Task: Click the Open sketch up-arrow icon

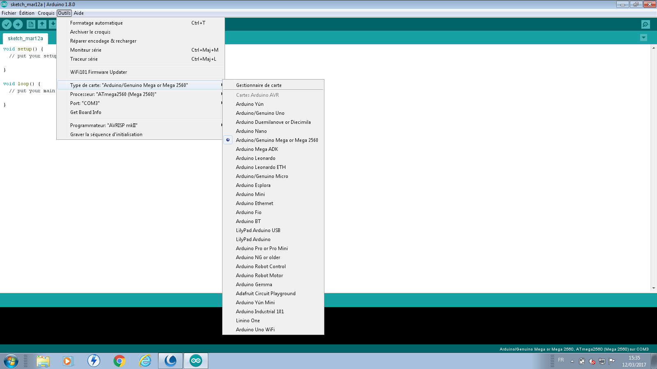Action: [x=42, y=25]
